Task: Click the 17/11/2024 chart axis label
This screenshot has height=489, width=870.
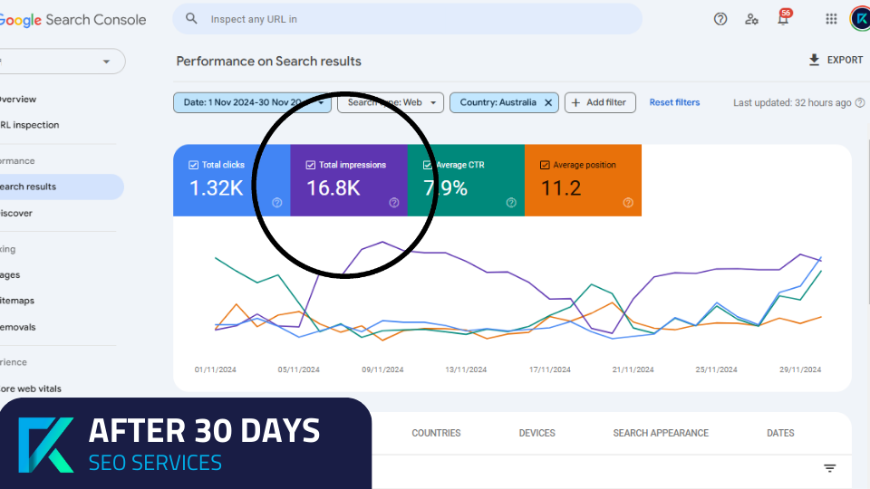Action: pyautogui.click(x=549, y=369)
